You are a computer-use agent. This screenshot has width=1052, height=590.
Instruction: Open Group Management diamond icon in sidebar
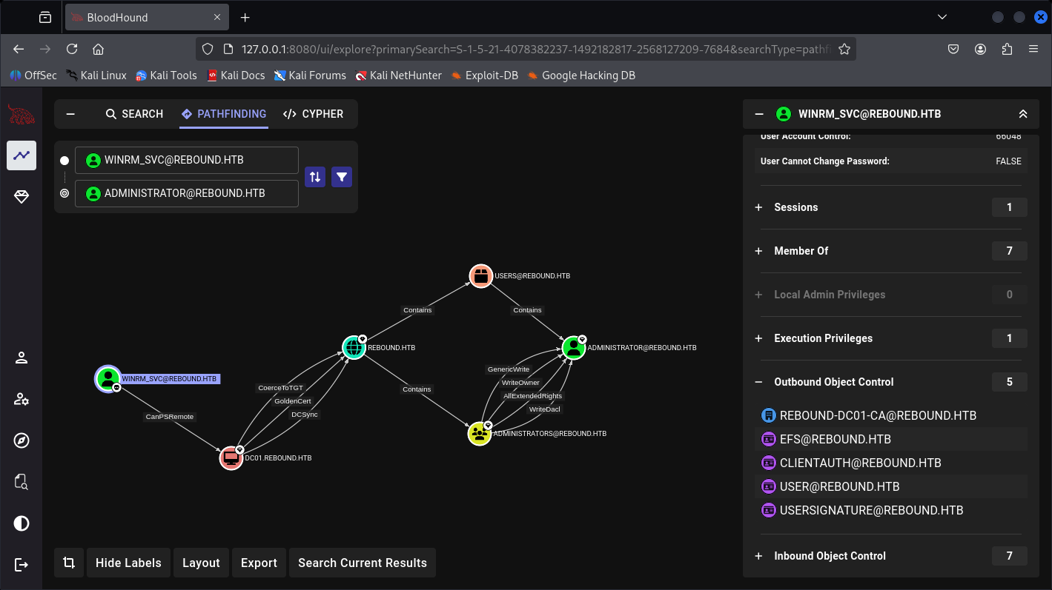(21, 197)
